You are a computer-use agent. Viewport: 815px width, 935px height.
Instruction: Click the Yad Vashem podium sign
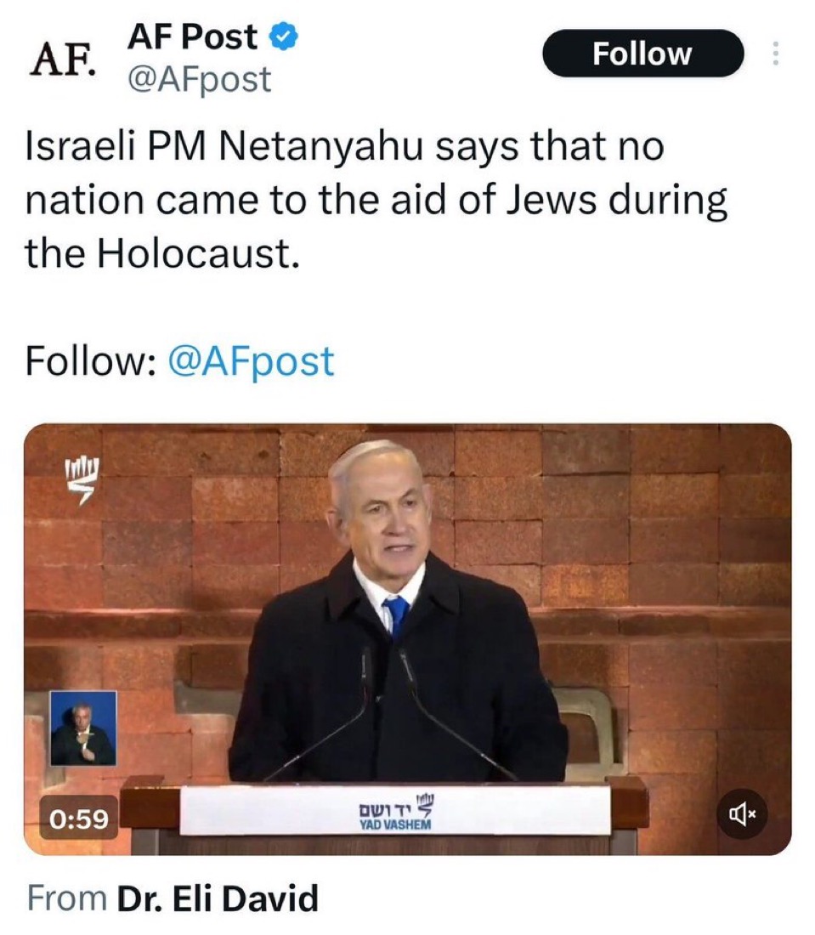click(395, 810)
